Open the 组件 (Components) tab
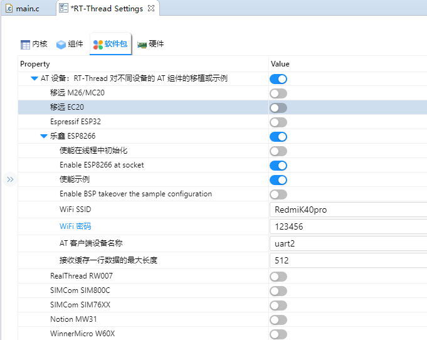 click(70, 44)
